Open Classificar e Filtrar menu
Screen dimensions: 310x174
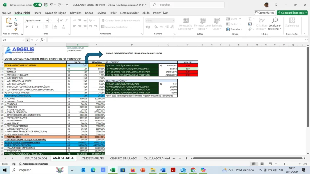(x=261, y=24)
